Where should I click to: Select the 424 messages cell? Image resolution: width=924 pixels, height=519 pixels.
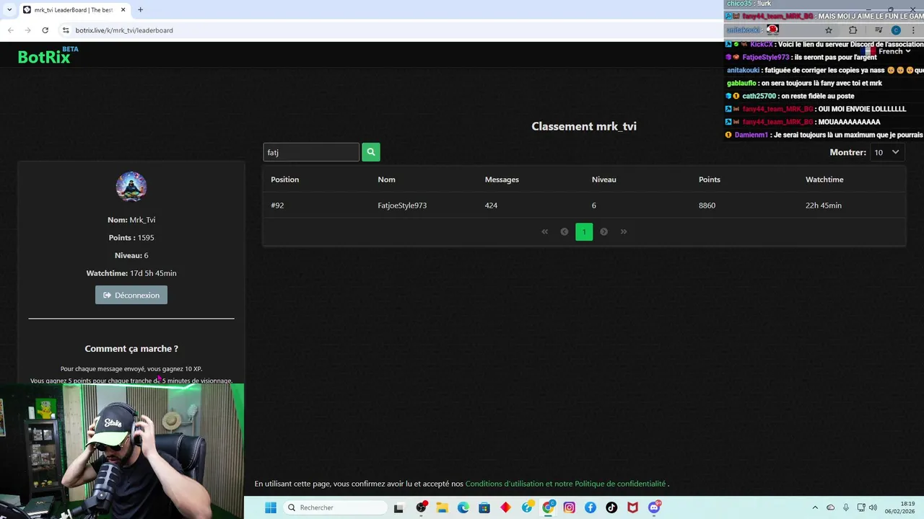point(491,205)
